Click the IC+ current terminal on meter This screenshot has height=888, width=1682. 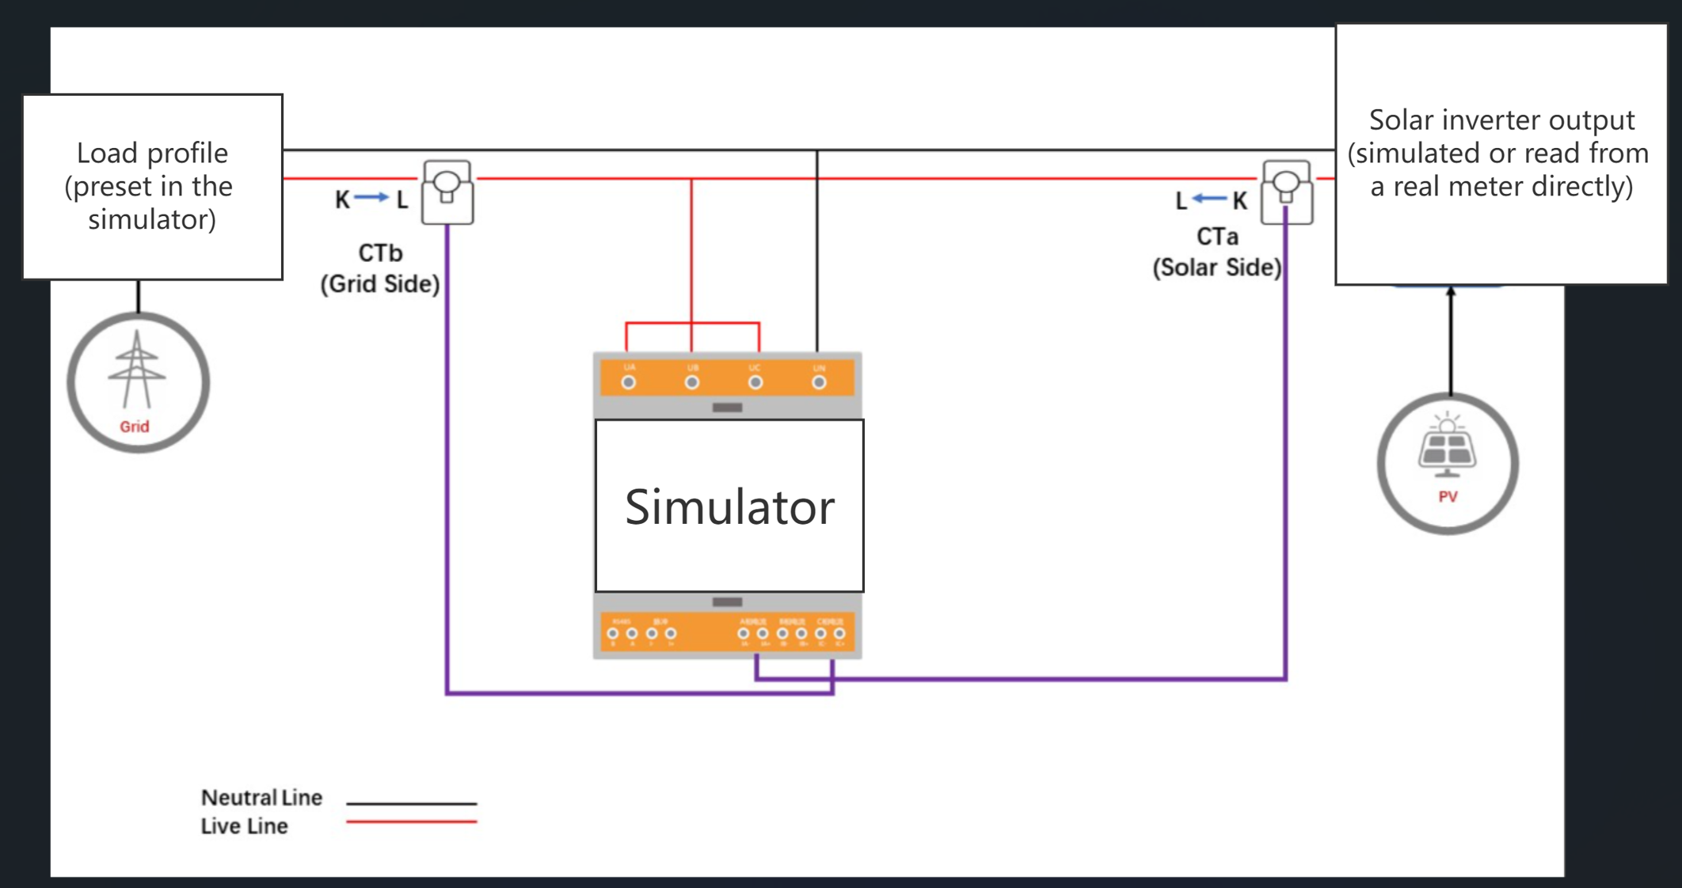pyautogui.click(x=839, y=633)
